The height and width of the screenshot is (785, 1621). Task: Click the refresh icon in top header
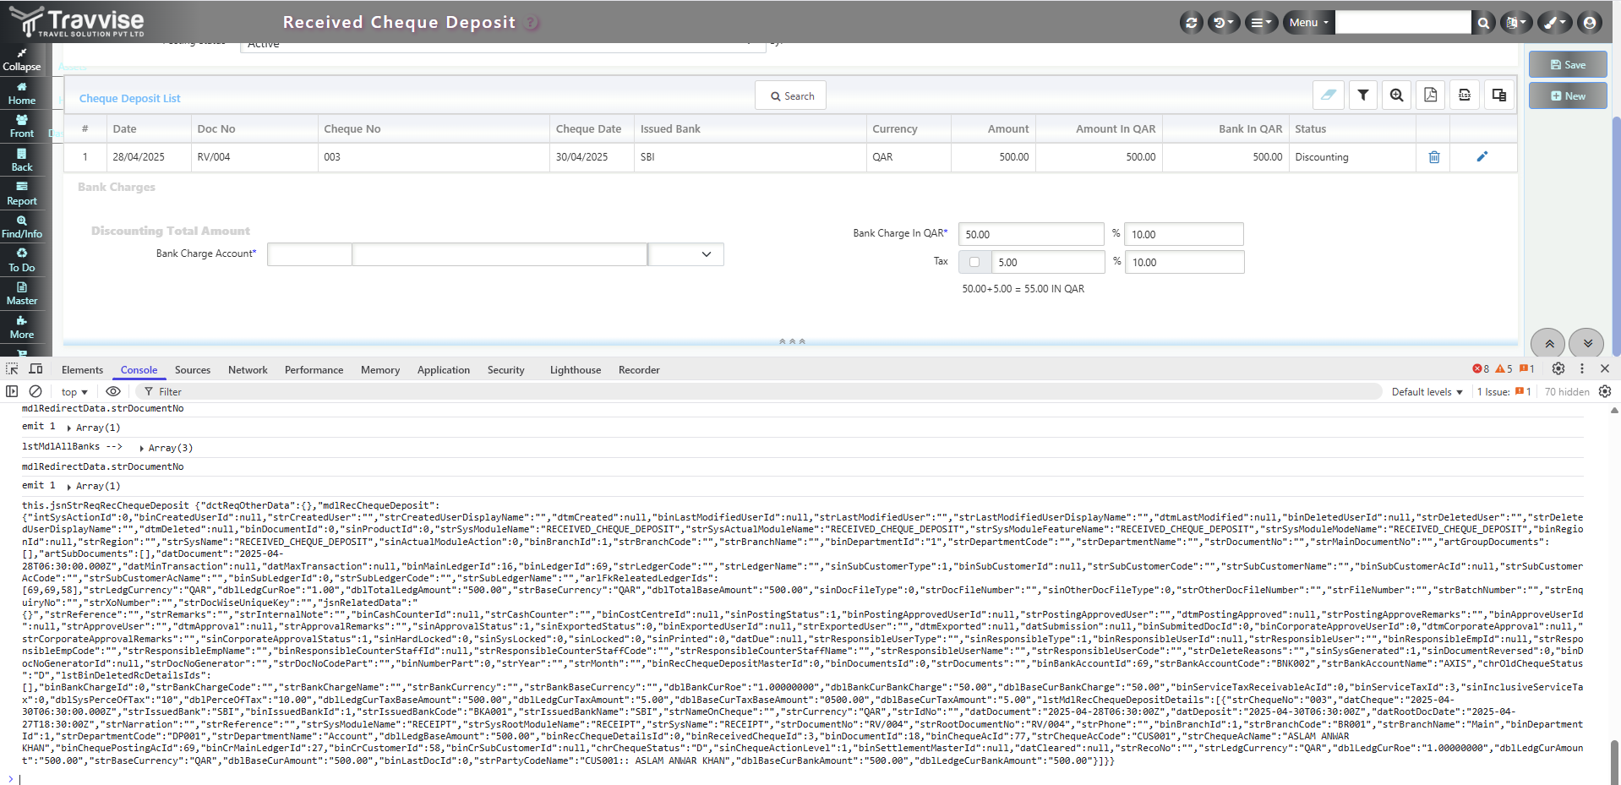tap(1191, 23)
